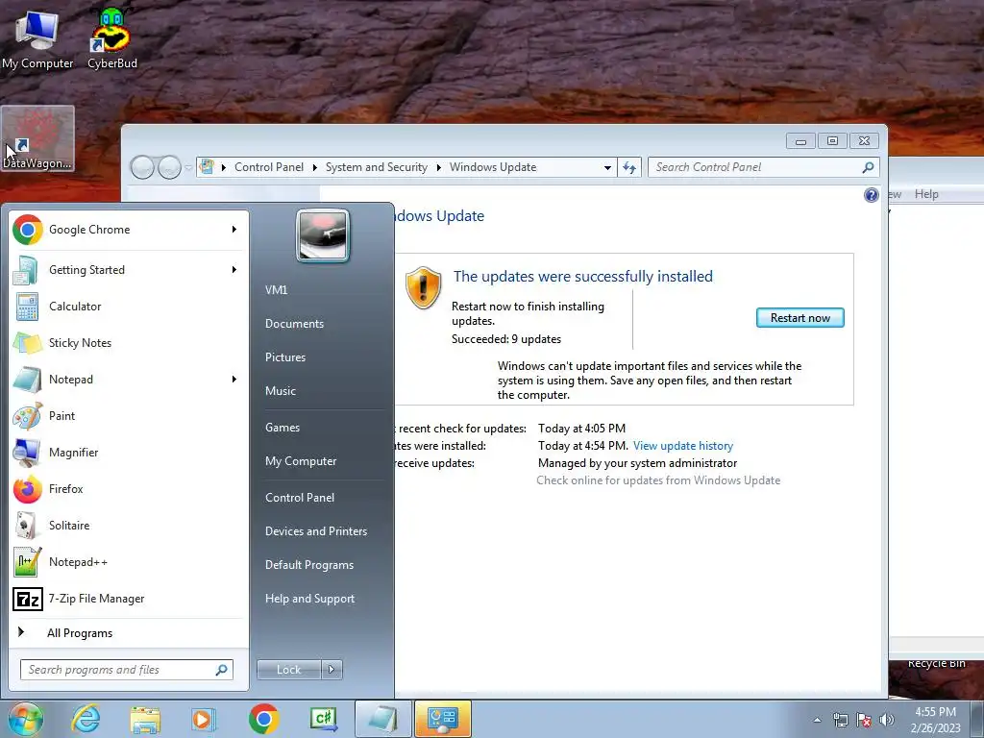The image size is (984, 738).
Task: Open the C# application taskbar icon
Action: (324, 719)
